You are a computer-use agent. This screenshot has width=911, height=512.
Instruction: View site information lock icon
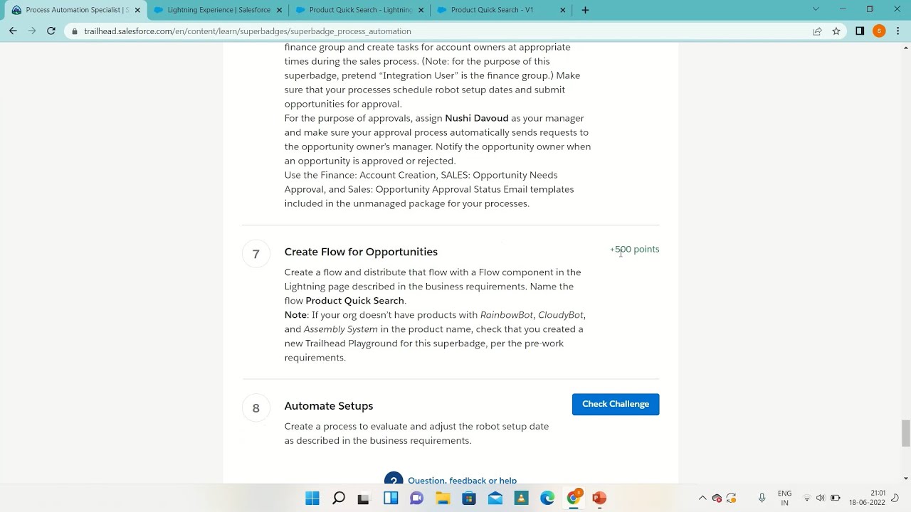point(74,31)
